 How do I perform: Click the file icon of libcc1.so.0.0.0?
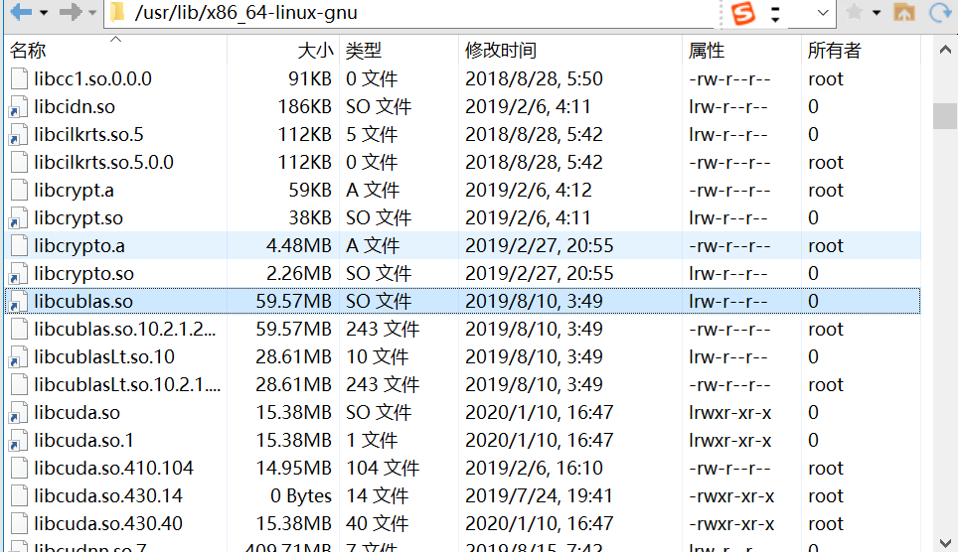(x=19, y=78)
